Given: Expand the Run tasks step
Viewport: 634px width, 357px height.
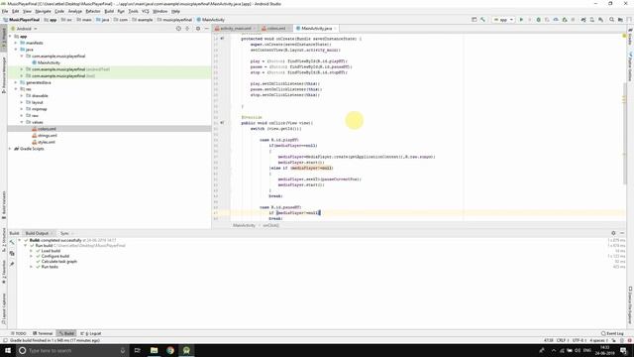Looking at the screenshot, I should 31,267.
